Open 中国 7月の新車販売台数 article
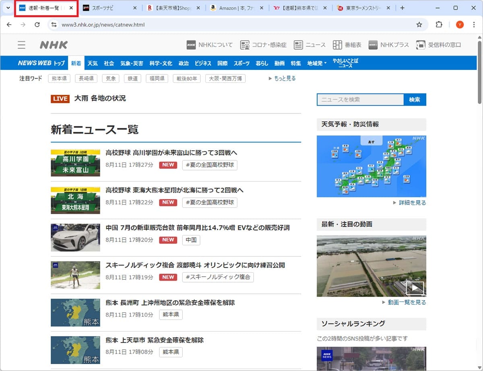Screen dimensions: 483x371 198,228
